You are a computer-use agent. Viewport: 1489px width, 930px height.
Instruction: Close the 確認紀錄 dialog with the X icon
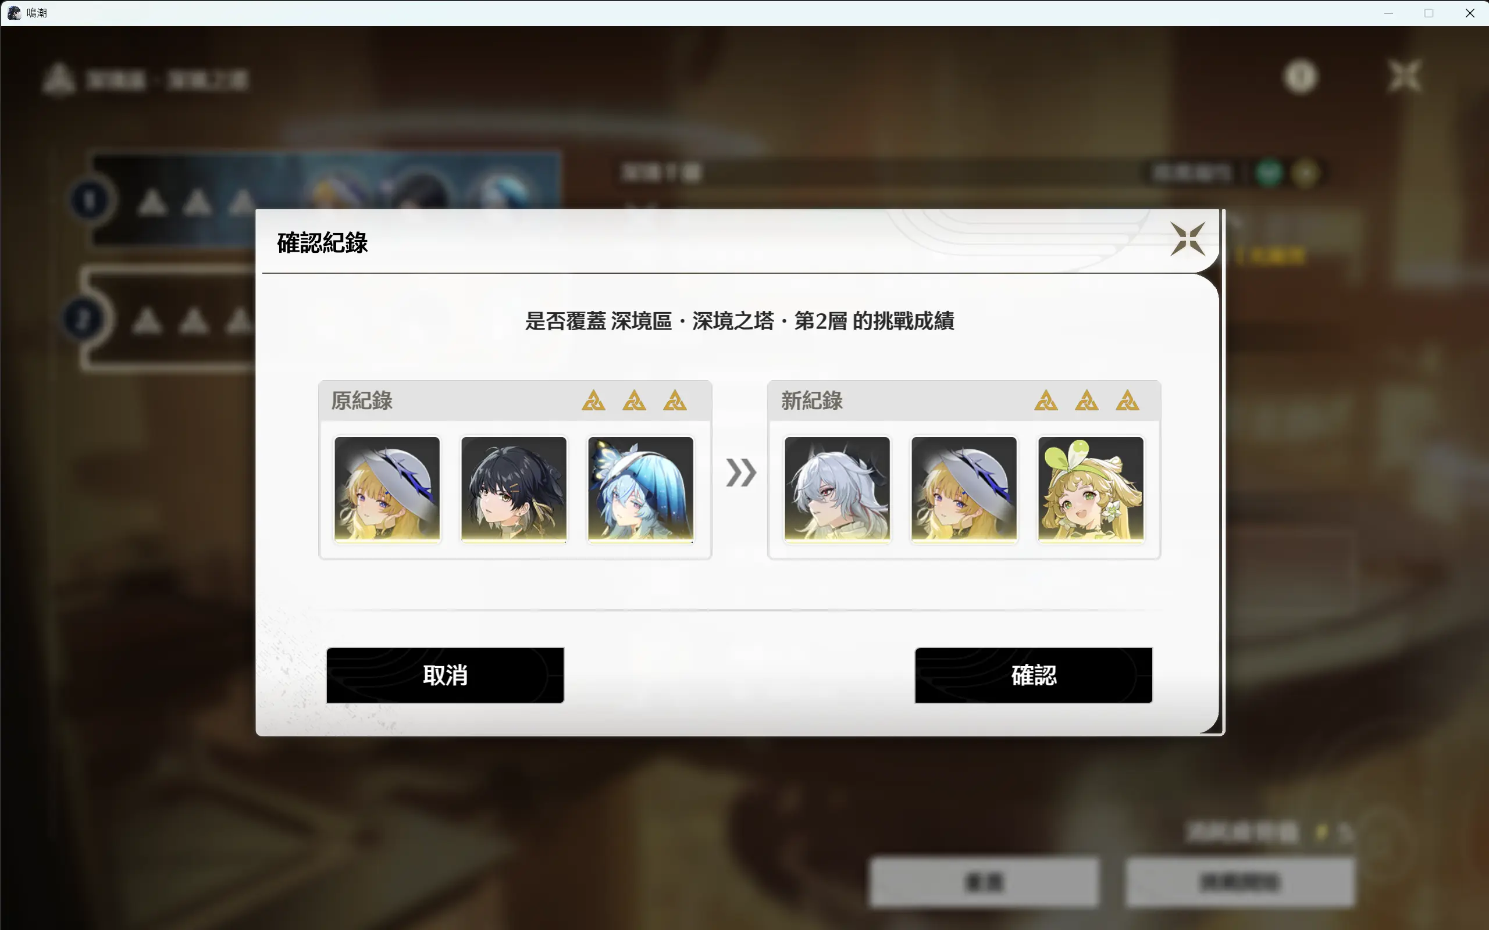click(1188, 239)
